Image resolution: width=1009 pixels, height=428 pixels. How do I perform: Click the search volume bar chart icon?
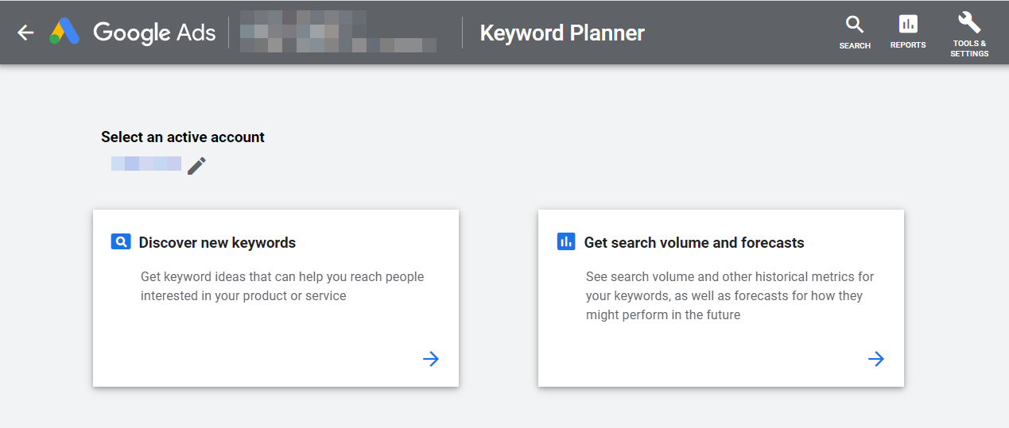[x=566, y=242]
